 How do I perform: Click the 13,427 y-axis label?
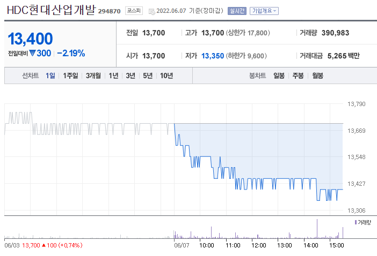tap(356, 184)
